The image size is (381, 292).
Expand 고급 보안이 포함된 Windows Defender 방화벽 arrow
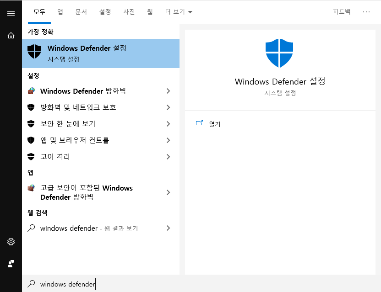point(168,192)
